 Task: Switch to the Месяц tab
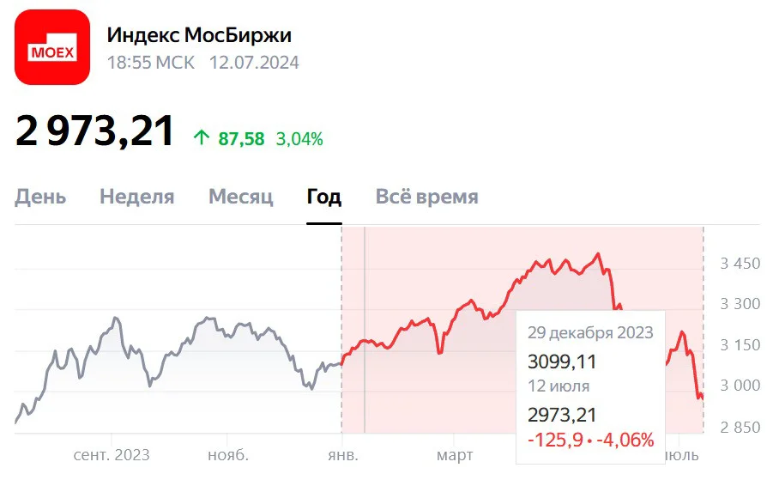(x=240, y=197)
